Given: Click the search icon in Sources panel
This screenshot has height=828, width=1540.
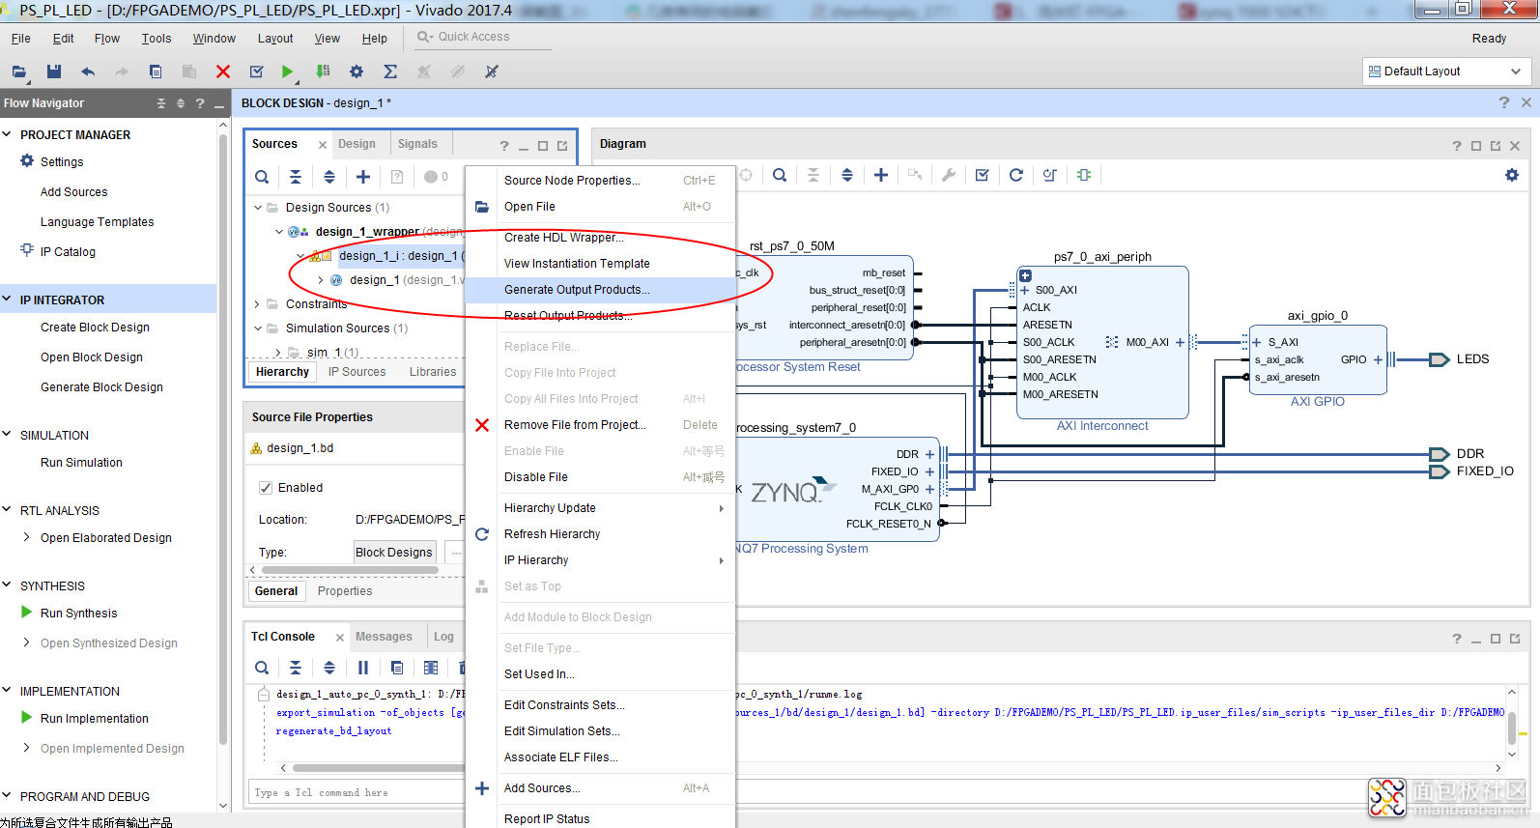Looking at the screenshot, I should point(262,177).
